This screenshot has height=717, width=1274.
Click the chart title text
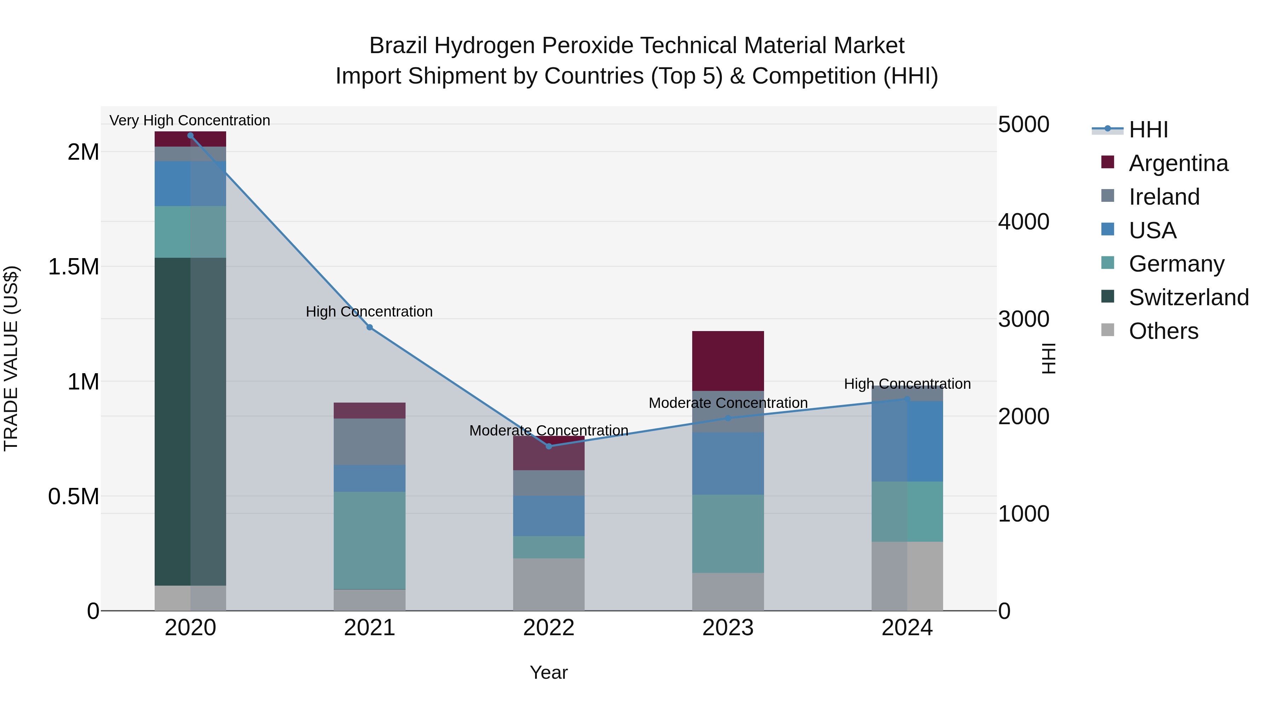point(637,61)
